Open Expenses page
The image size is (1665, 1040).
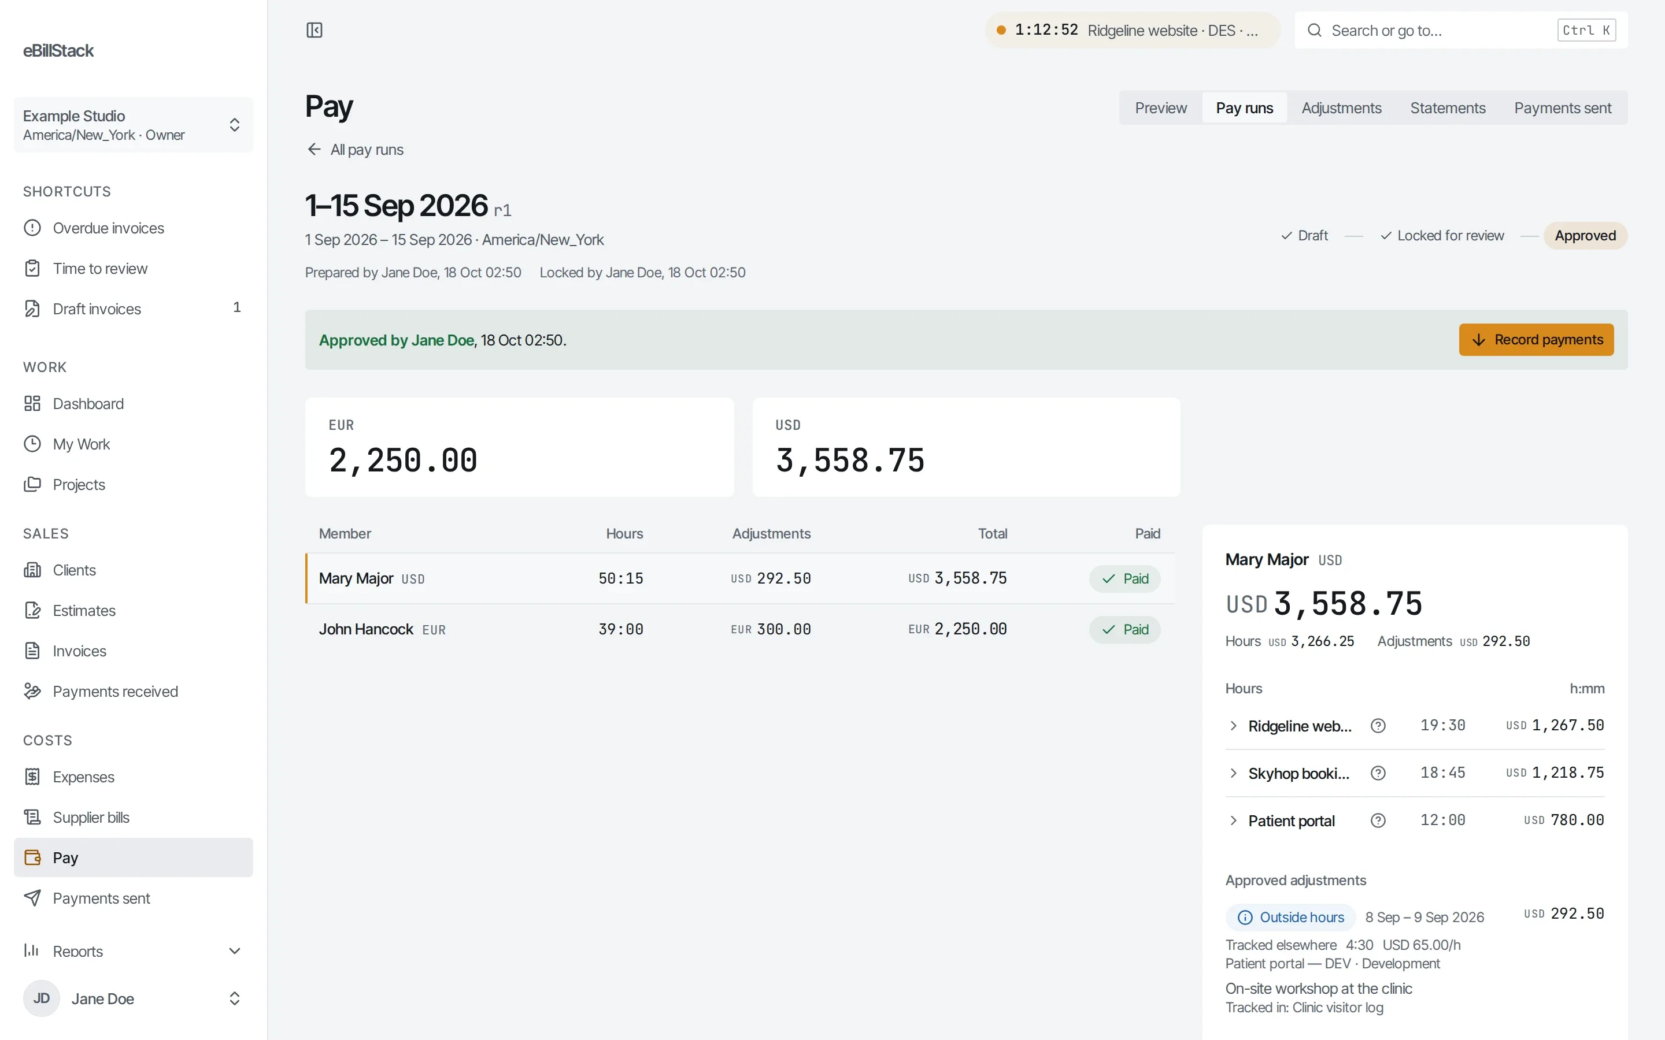134,777
